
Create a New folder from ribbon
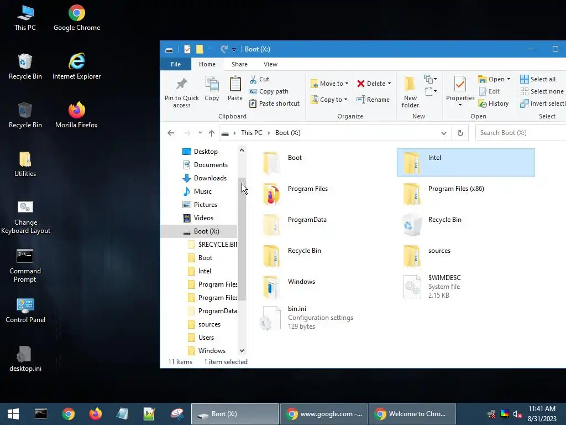click(x=410, y=92)
